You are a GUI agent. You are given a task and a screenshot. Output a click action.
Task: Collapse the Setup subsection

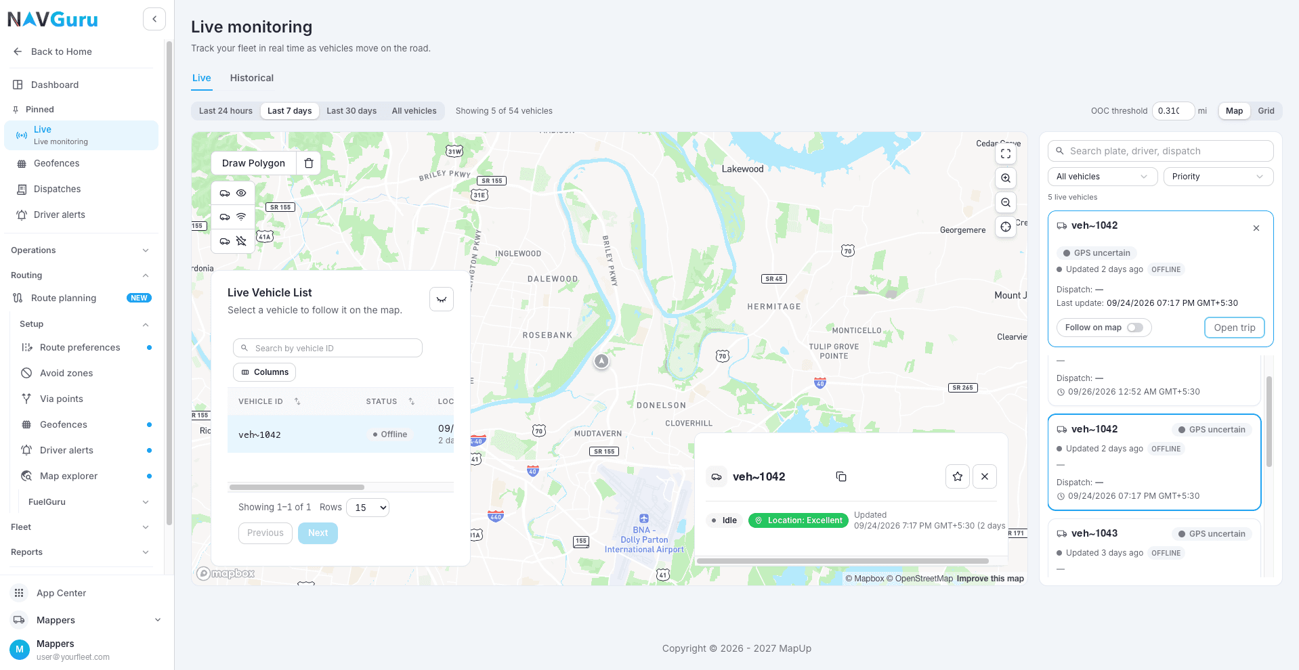[85, 324]
